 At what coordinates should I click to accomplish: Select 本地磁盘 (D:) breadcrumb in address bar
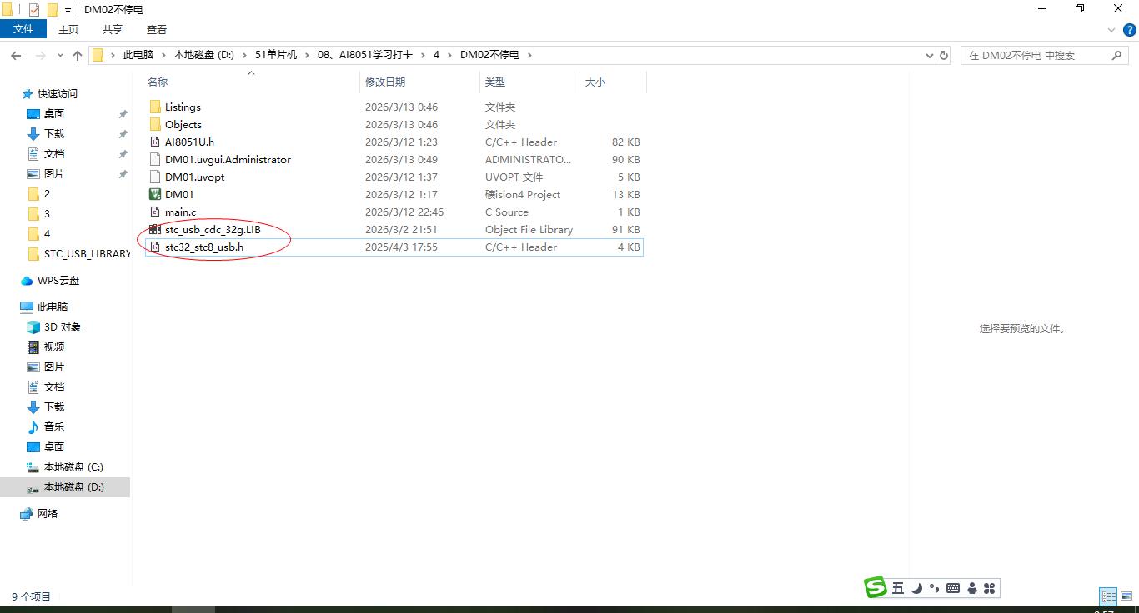tap(204, 55)
